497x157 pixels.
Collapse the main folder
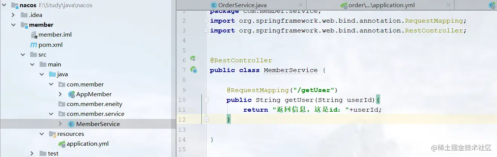[x=32, y=65]
